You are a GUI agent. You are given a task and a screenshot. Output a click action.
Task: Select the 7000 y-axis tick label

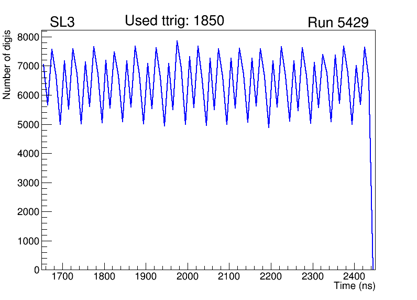28,66
